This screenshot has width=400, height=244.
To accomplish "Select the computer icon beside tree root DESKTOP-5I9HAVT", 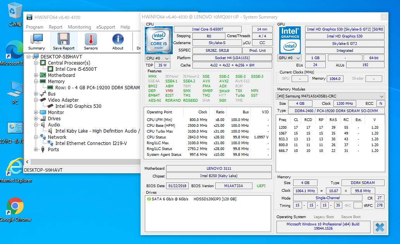I will click(x=36, y=56).
